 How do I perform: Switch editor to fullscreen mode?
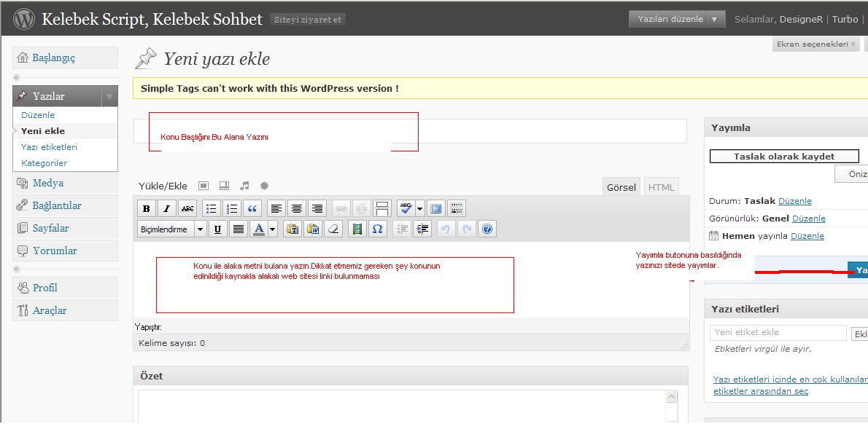(435, 208)
